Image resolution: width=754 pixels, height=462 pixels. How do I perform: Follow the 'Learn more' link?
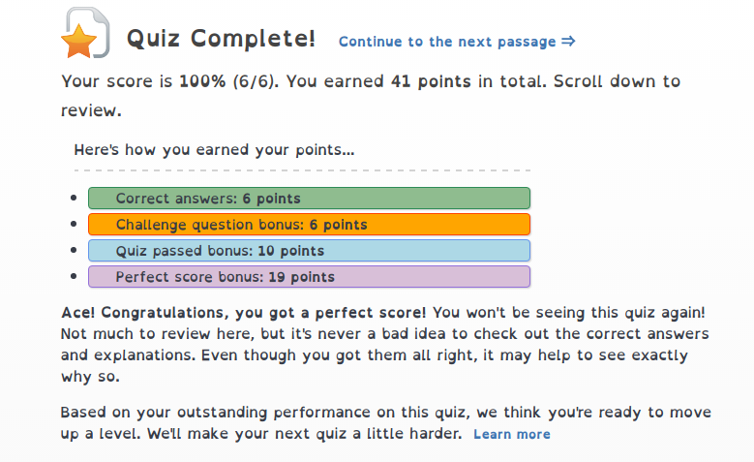(x=511, y=434)
